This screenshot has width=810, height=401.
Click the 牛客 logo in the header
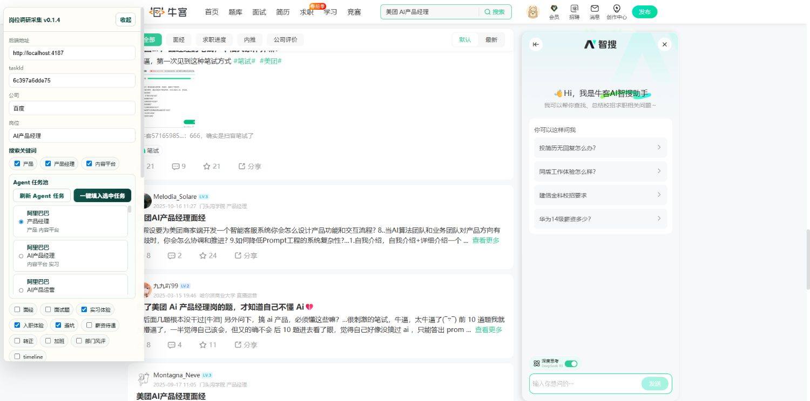[x=168, y=12]
